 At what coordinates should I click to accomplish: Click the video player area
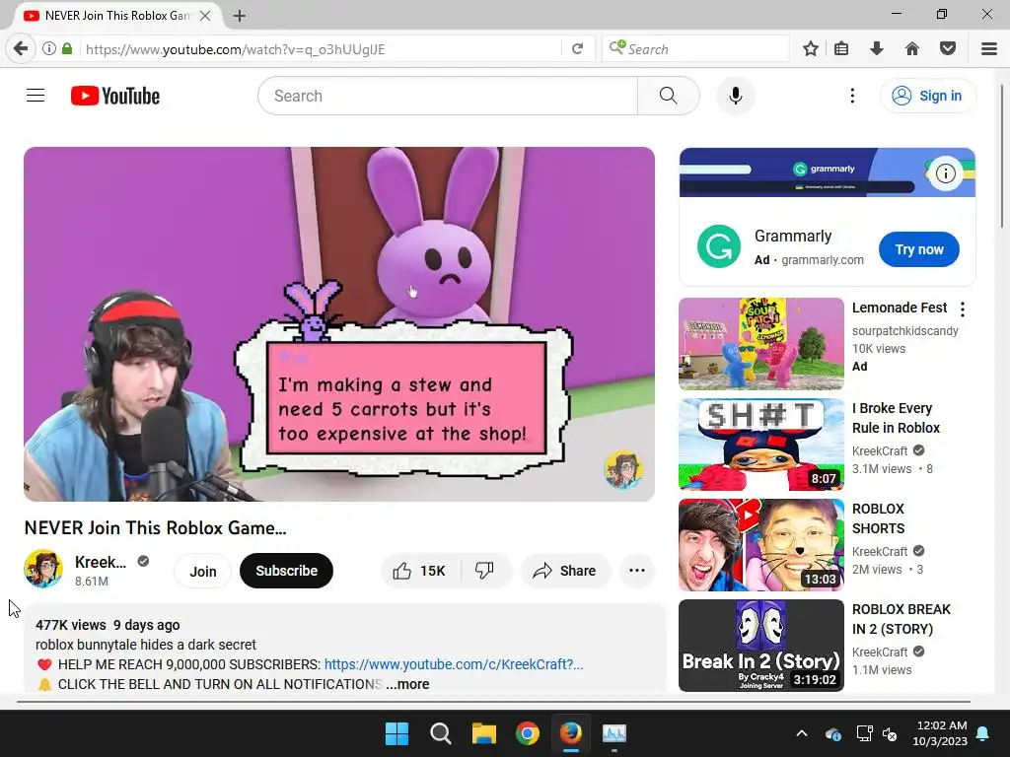pyautogui.click(x=339, y=323)
